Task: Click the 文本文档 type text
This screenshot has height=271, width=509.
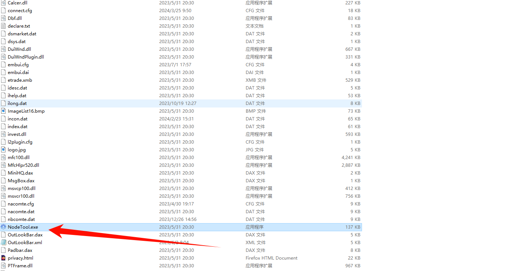Action: tap(254, 26)
